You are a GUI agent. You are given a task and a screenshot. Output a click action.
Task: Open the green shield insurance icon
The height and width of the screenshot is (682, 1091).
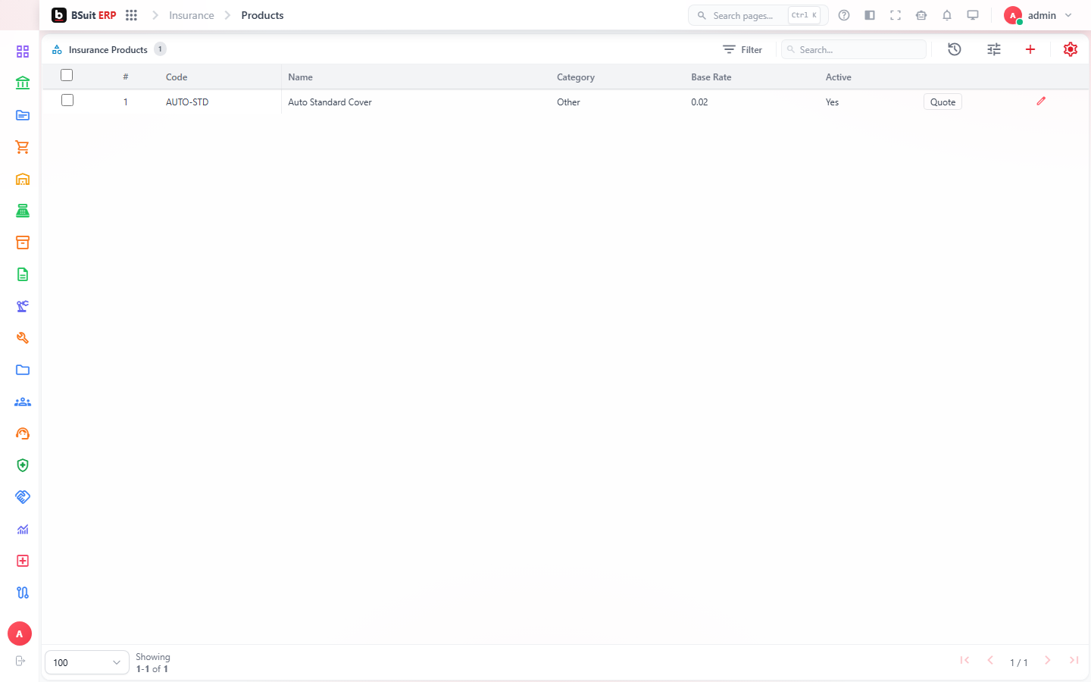pyautogui.click(x=23, y=465)
